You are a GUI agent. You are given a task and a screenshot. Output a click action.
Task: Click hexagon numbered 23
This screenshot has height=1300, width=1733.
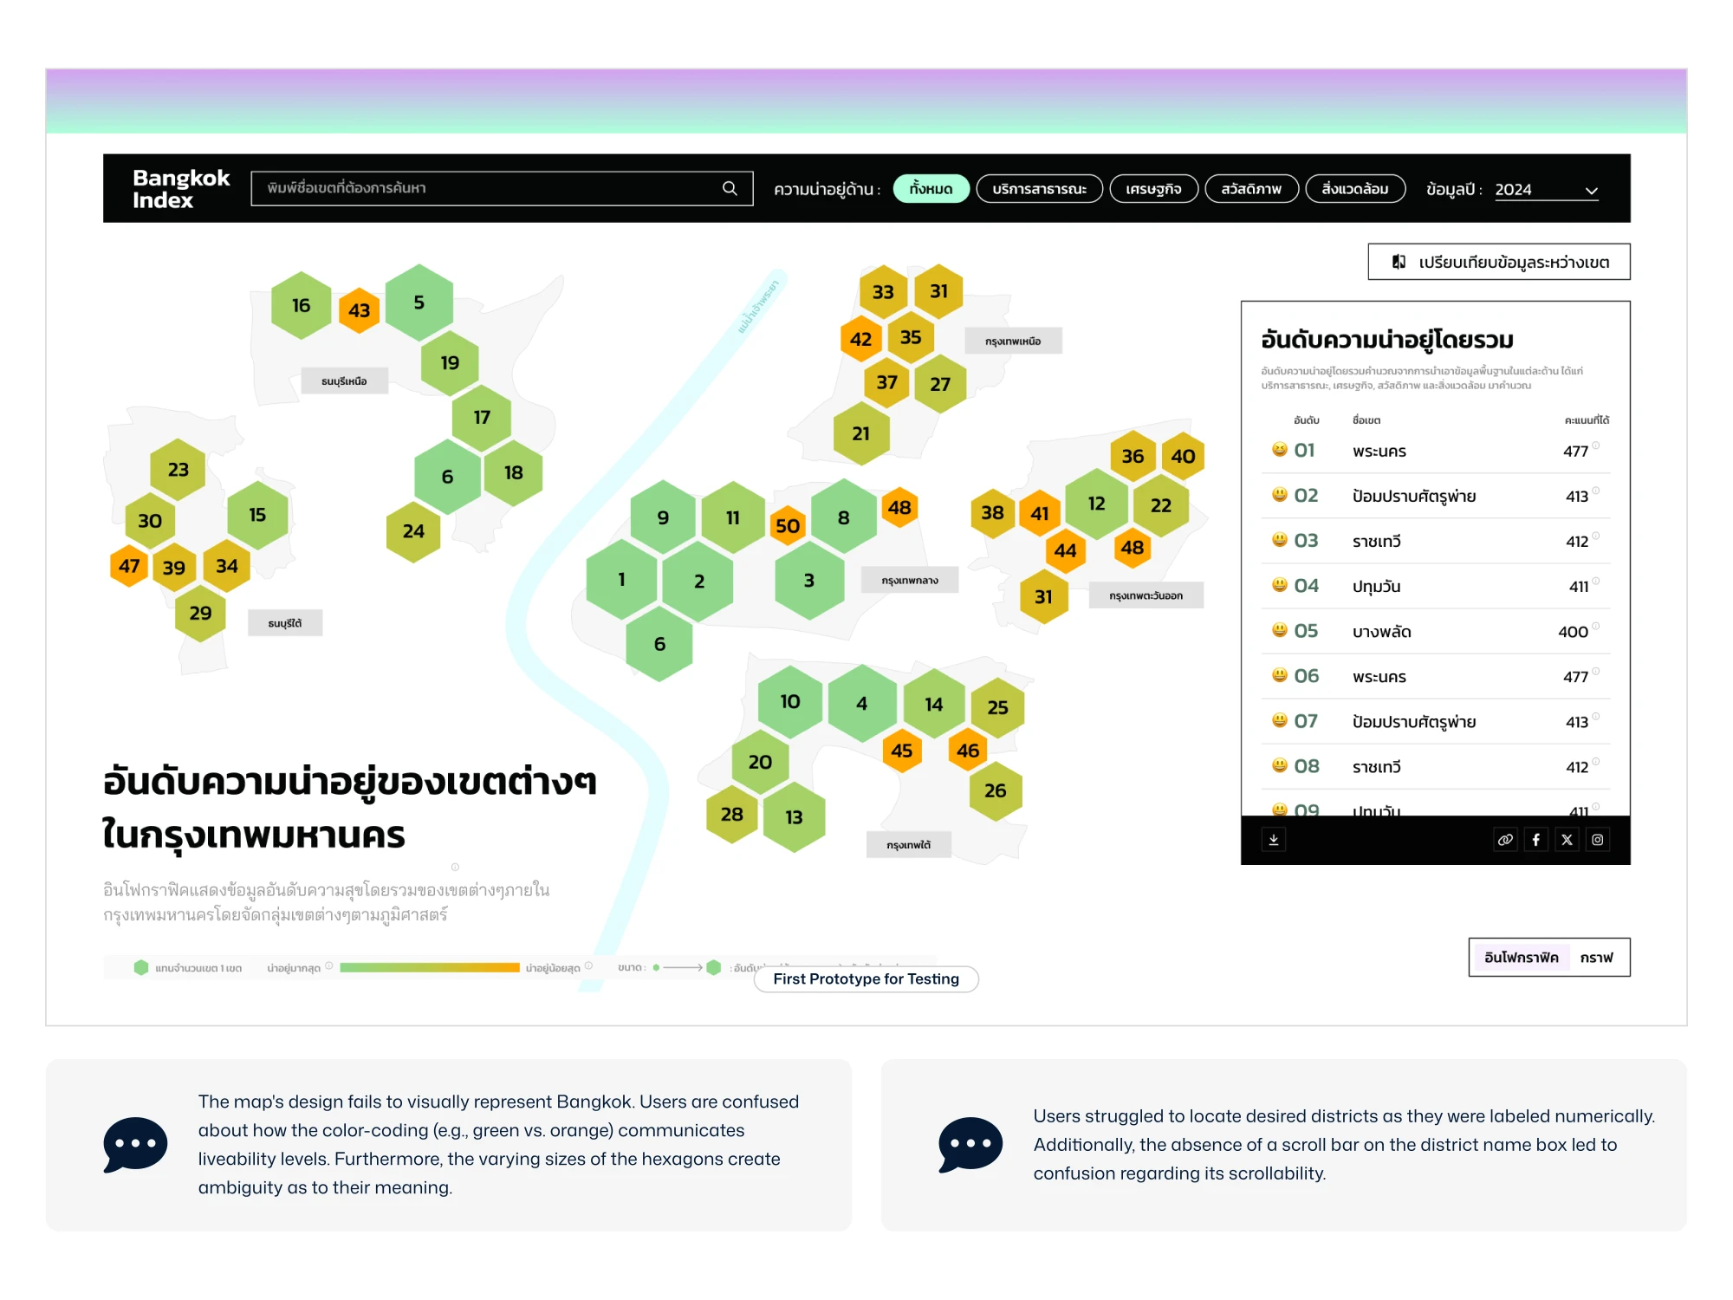tap(178, 470)
